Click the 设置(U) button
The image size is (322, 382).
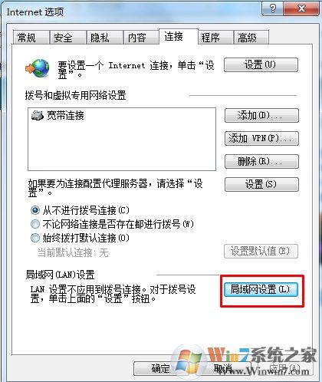261,64
